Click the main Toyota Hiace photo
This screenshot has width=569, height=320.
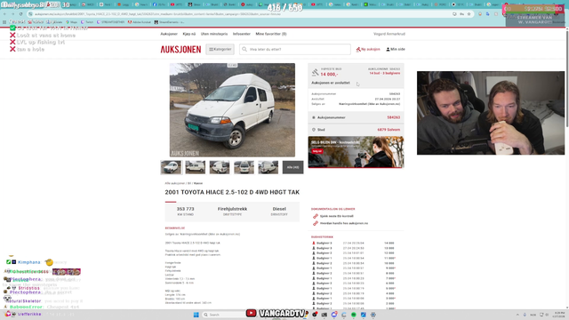click(232, 110)
